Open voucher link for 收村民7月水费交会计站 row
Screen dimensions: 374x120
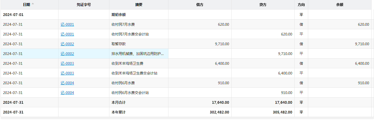pyautogui.click(x=67, y=34)
